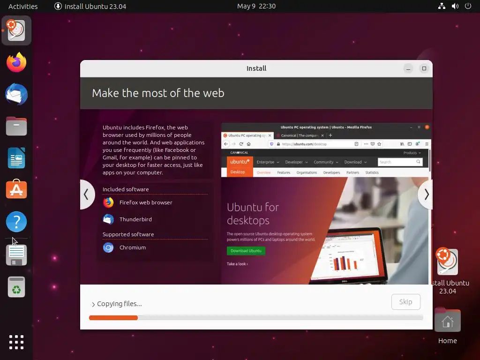The height and width of the screenshot is (360, 480).
Task: Click the Chromium icon in supported software
Action: [108, 247]
